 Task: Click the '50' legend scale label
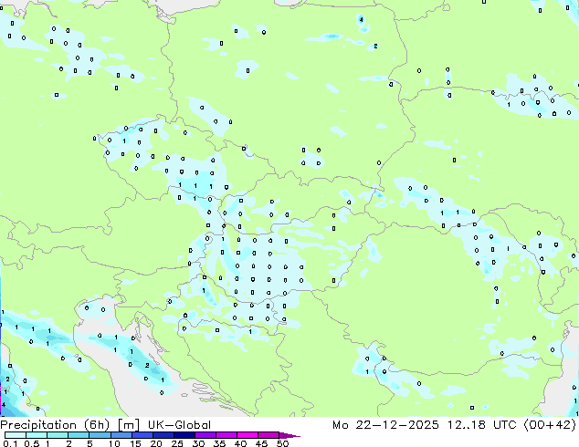tap(282, 443)
